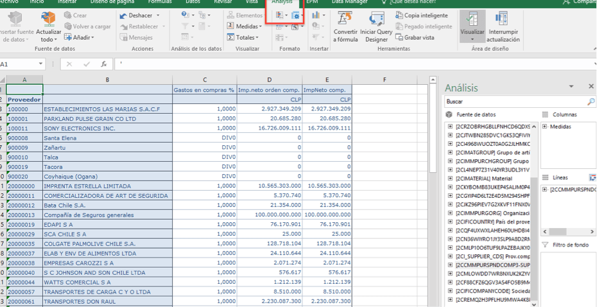Select column F header
This screenshot has width=597, height=307.
[385, 80]
